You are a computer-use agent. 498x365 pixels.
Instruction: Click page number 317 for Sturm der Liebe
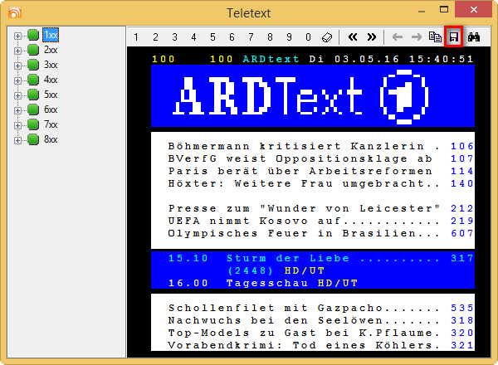[462, 258]
